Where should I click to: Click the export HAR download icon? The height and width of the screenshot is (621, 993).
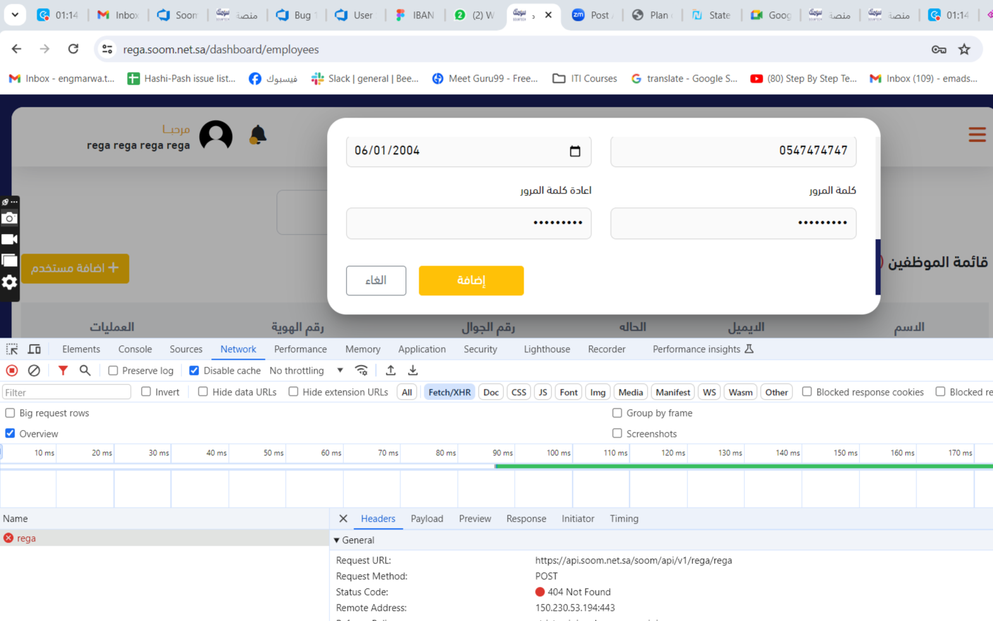[413, 371]
